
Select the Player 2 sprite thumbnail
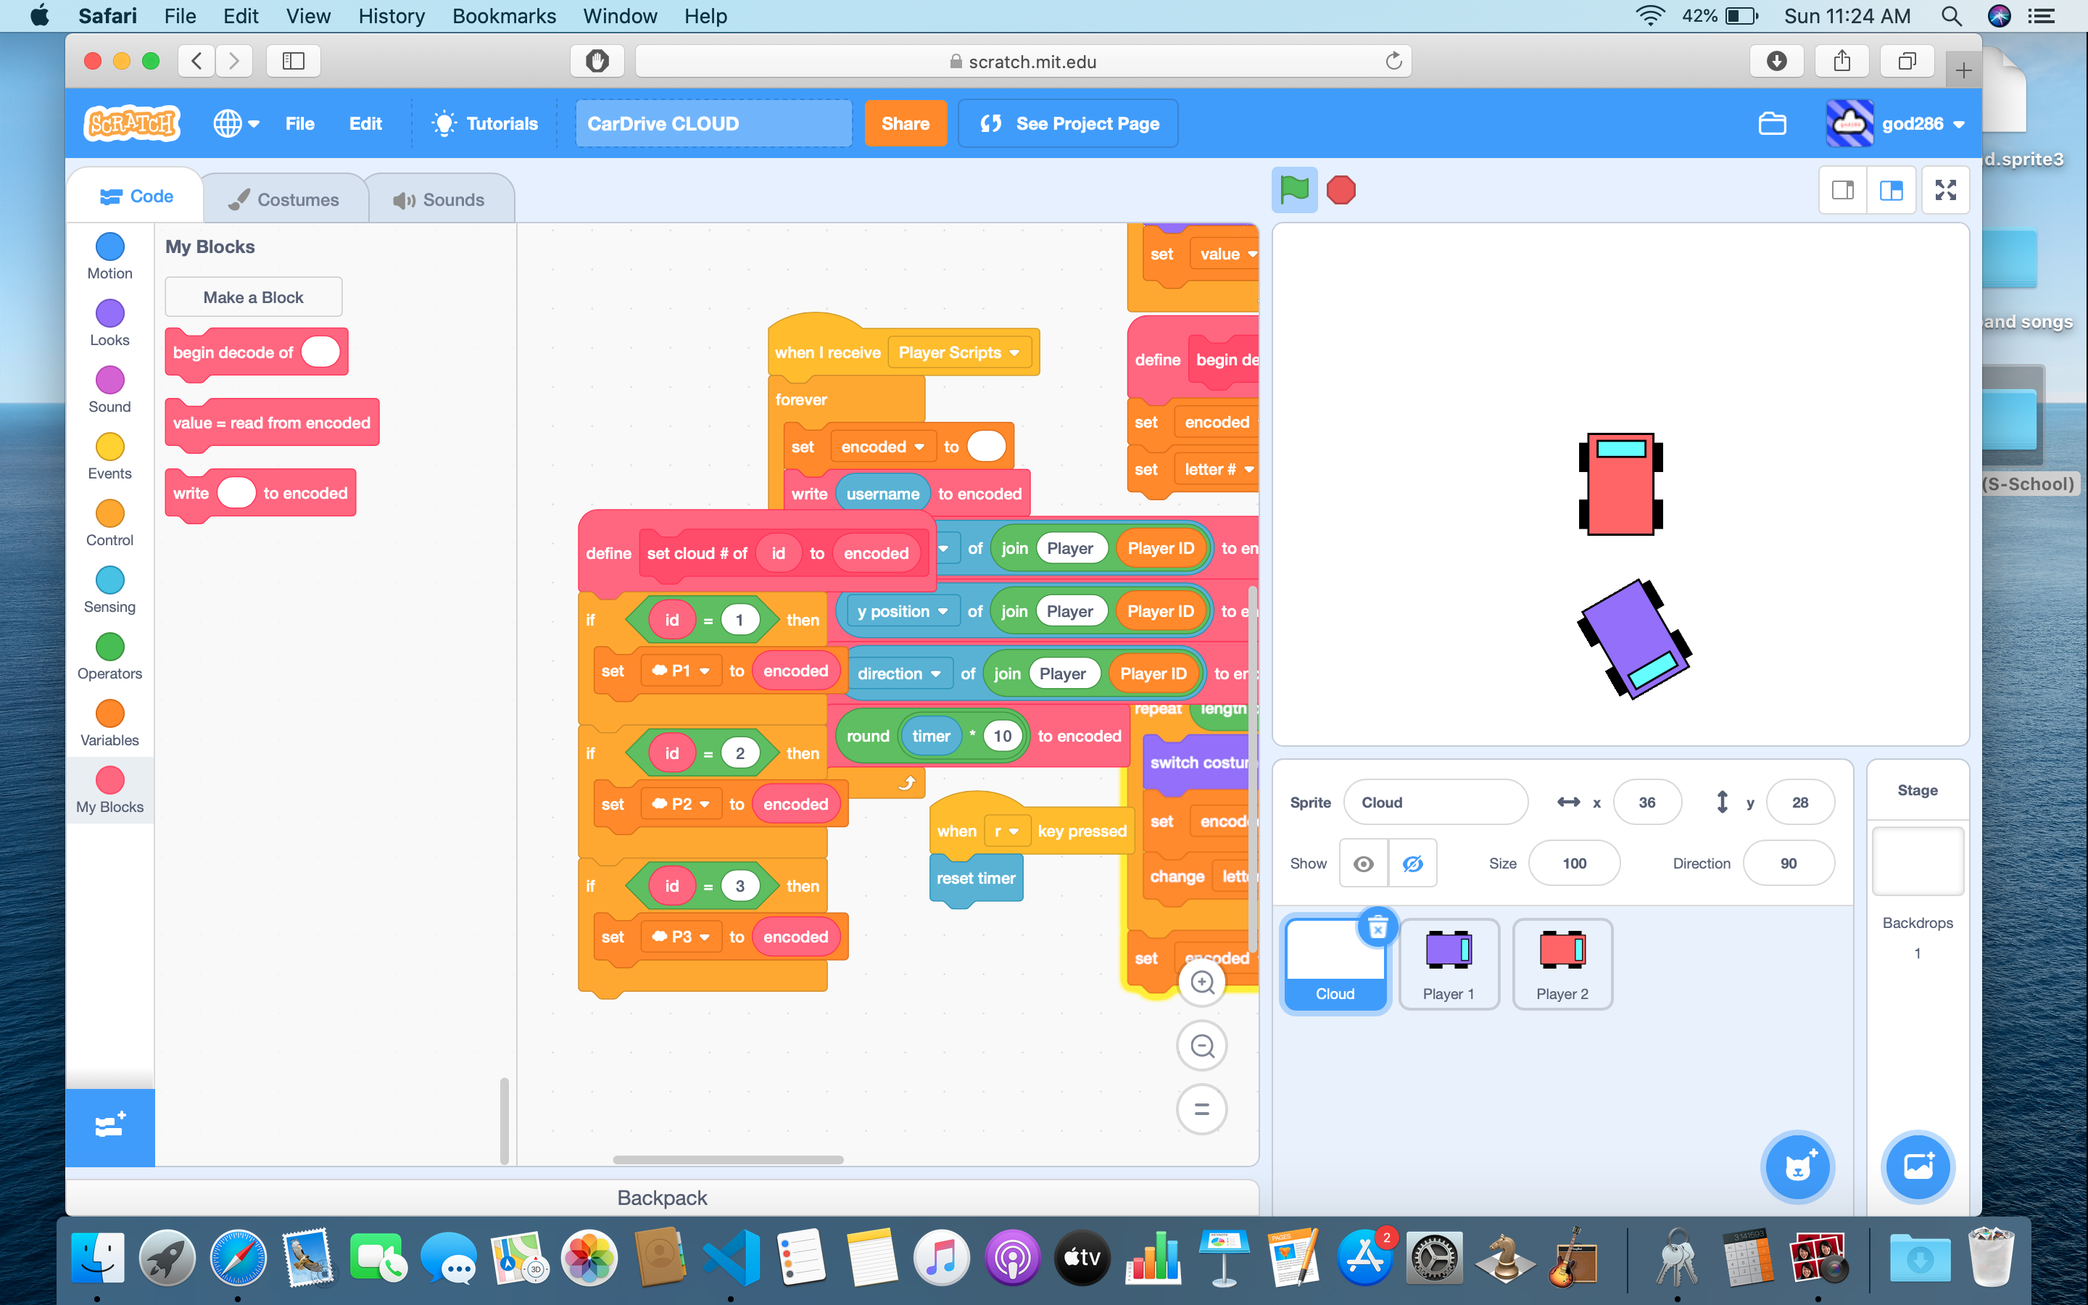pos(1562,964)
